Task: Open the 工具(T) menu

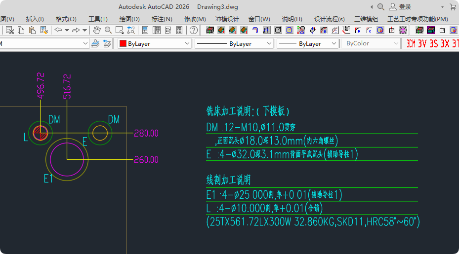Action: (x=98, y=19)
